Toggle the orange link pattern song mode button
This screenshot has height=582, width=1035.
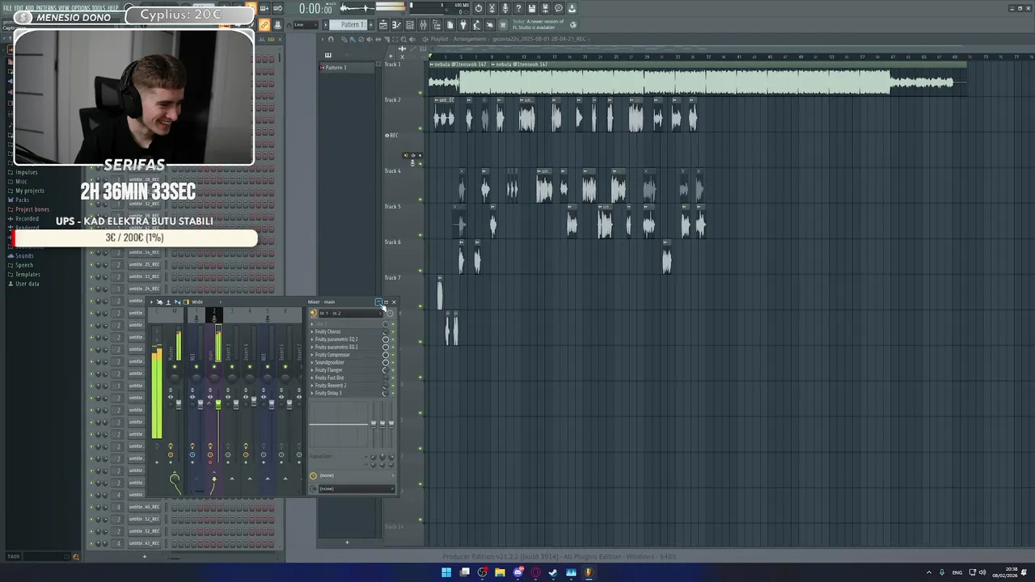coord(264,25)
